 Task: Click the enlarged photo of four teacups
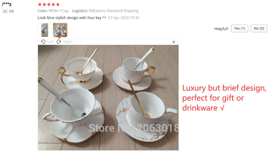[108, 98]
